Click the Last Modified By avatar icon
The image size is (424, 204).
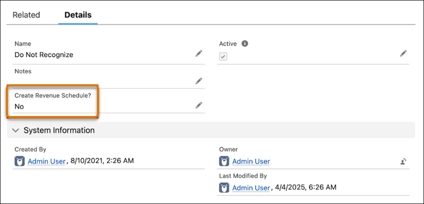point(224,187)
